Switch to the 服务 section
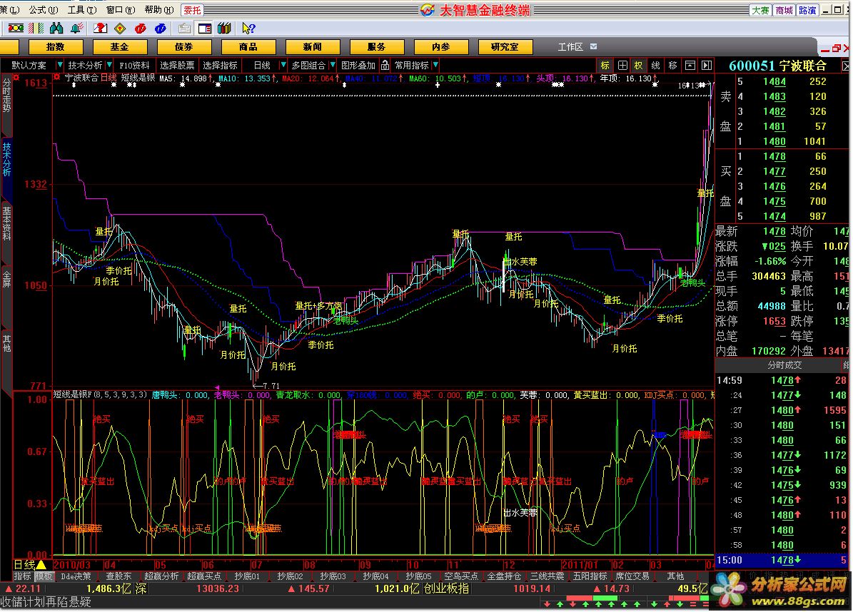The height and width of the screenshot is (612, 853). tap(376, 47)
